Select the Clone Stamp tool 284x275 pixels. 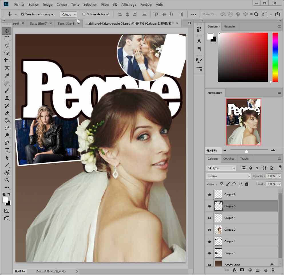pyautogui.click(x=7, y=98)
